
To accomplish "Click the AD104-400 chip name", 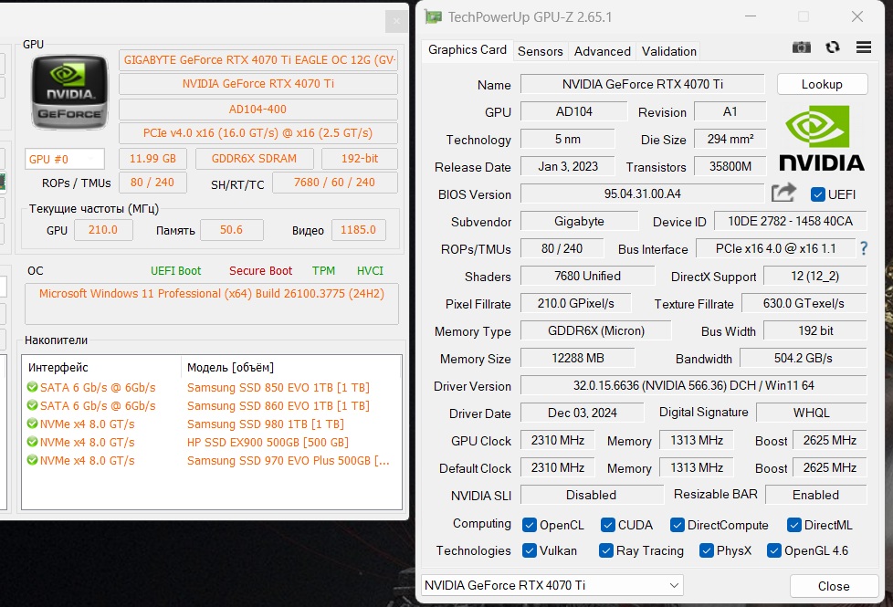I will pyautogui.click(x=258, y=109).
